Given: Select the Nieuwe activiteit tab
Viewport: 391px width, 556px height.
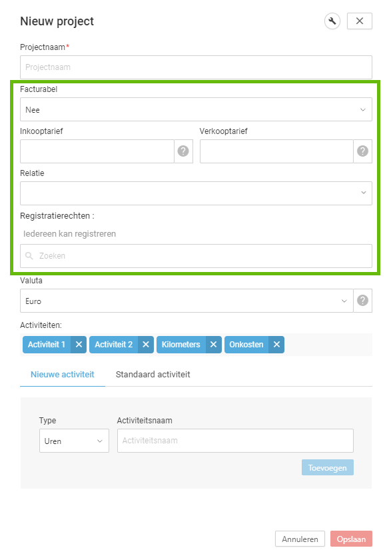Looking at the screenshot, I should coord(63,375).
